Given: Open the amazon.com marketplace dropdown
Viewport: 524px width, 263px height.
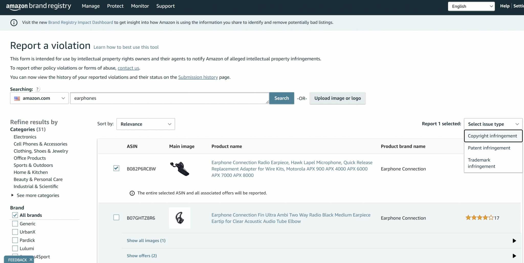Looking at the screenshot, I should click(39, 98).
